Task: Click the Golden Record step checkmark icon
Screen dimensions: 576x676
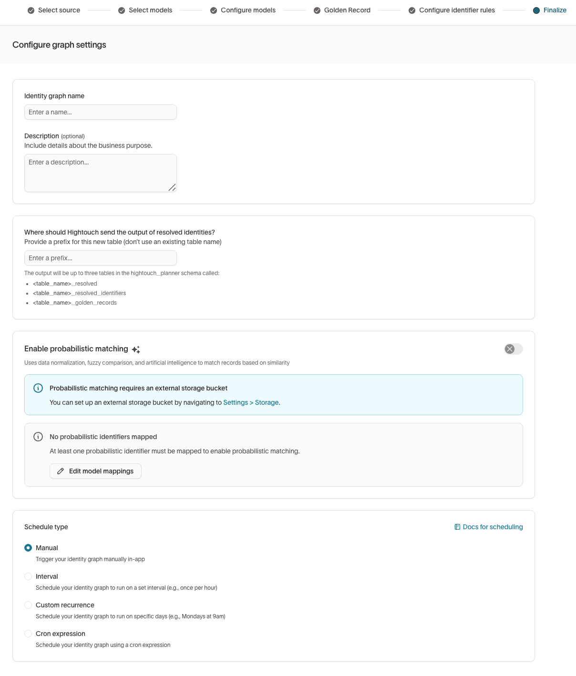Action: (x=317, y=10)
